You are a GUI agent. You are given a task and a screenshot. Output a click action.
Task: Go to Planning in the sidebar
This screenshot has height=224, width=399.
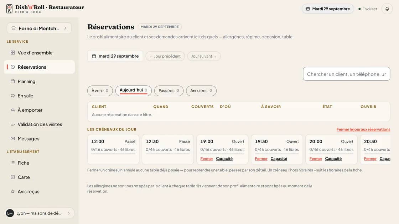click(x=39, y=81)
